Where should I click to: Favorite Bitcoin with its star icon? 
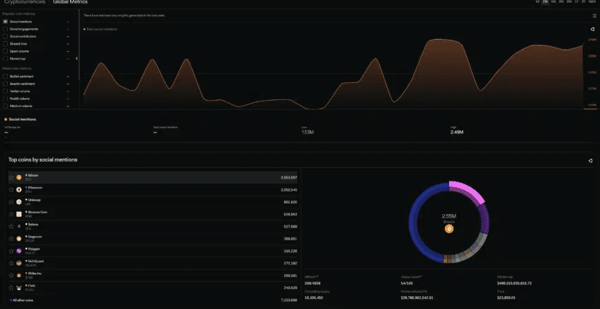pyautogui.click(x=11, y=177)
